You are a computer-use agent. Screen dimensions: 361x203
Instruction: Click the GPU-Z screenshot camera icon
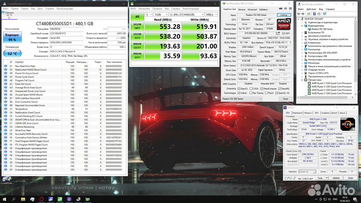tap(281, 9)
